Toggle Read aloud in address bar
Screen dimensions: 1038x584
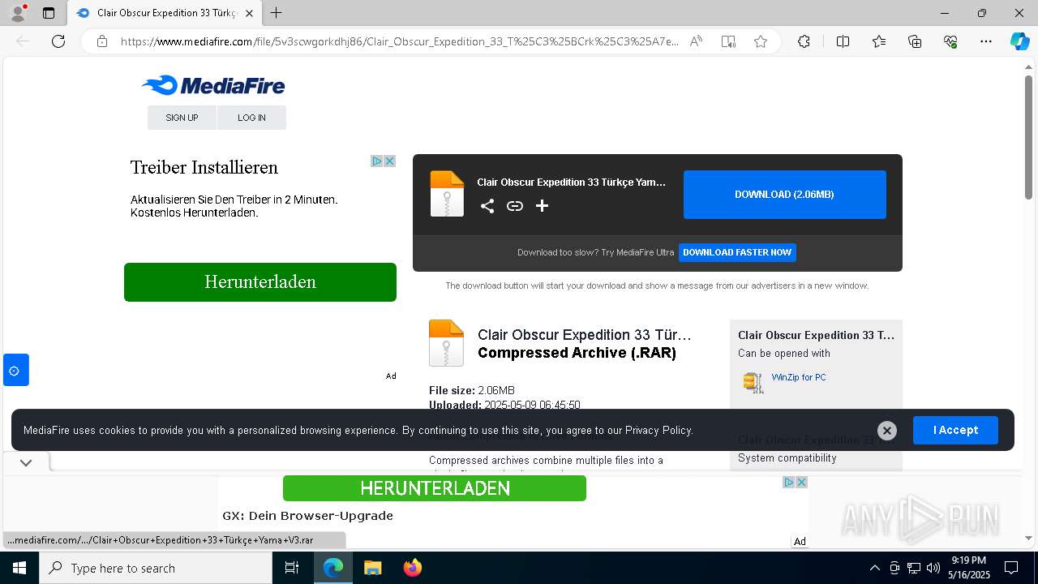coord(696,41)
